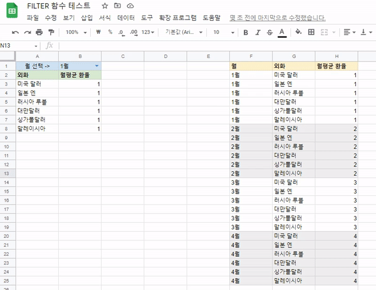The image size is (376, 290).
Task: Activate the paint format tool
Action: pos(51,32)
